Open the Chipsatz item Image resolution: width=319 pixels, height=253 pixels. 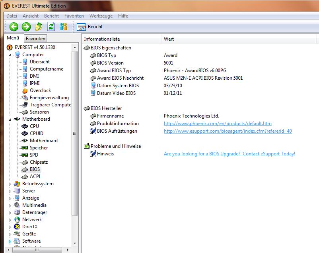pos(39,162)
